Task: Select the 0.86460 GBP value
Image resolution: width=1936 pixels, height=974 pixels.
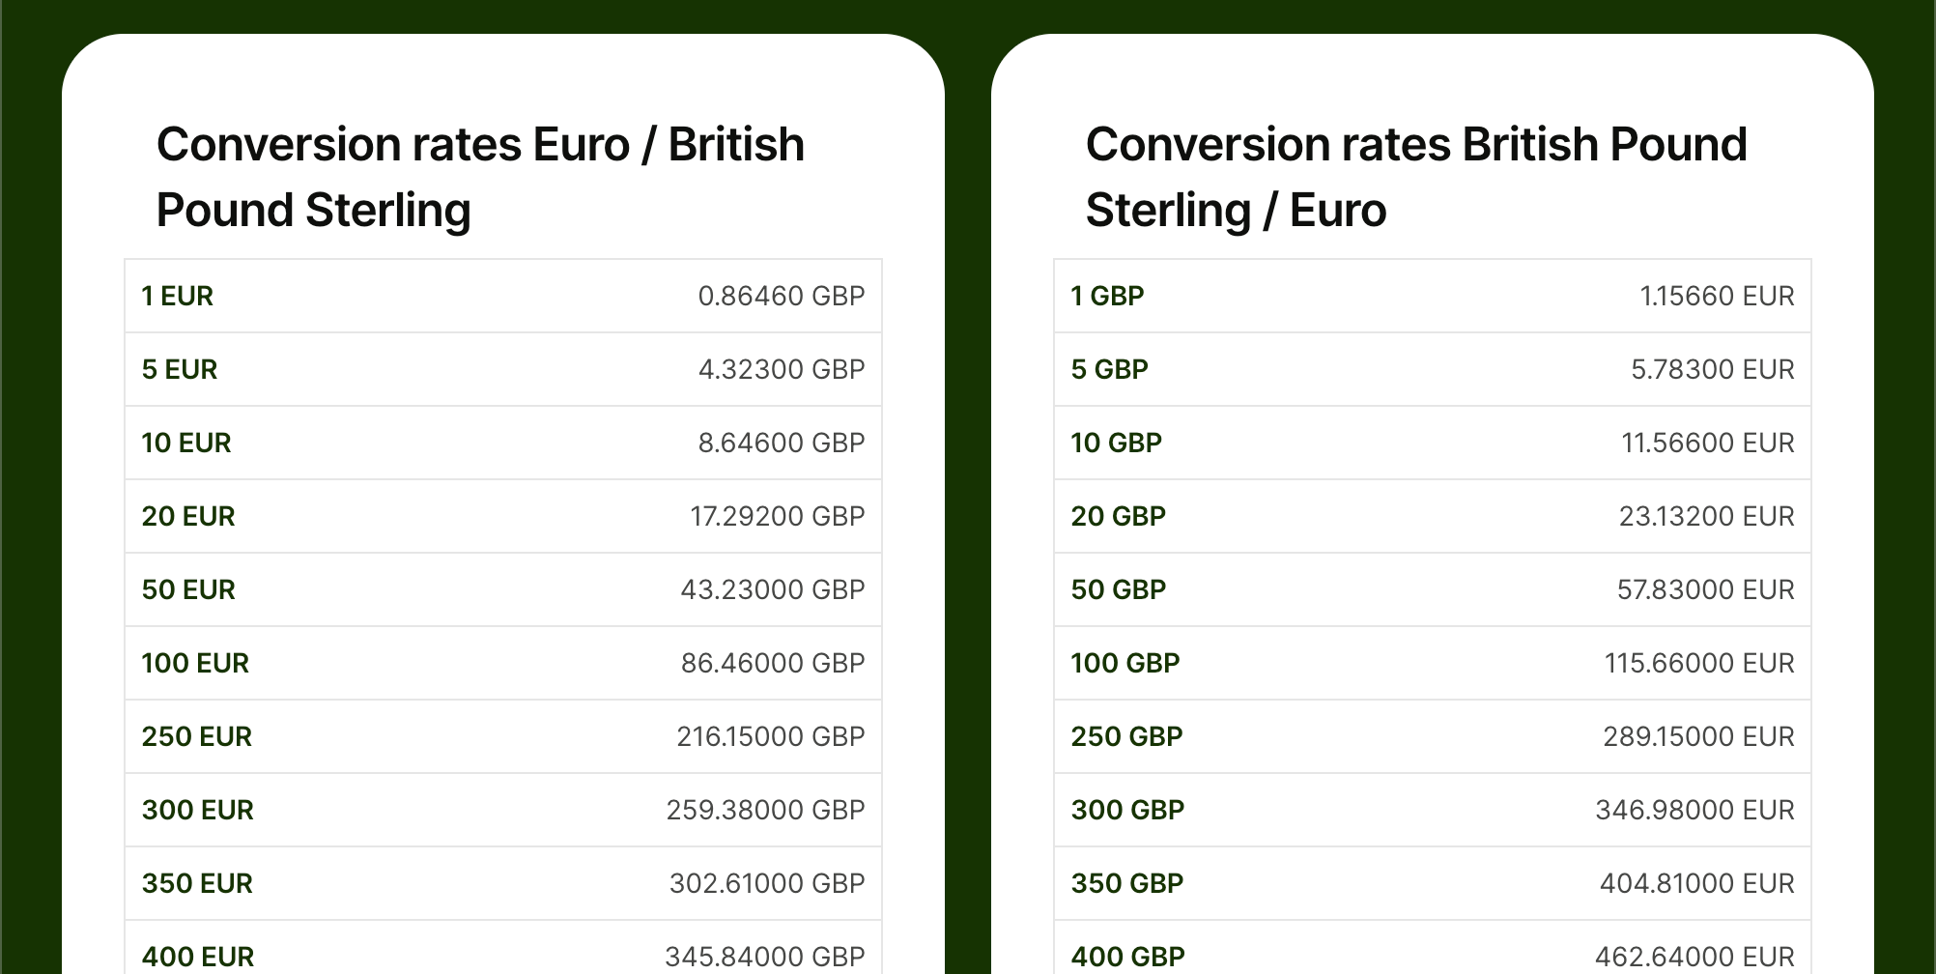Action: pos(781,296)
